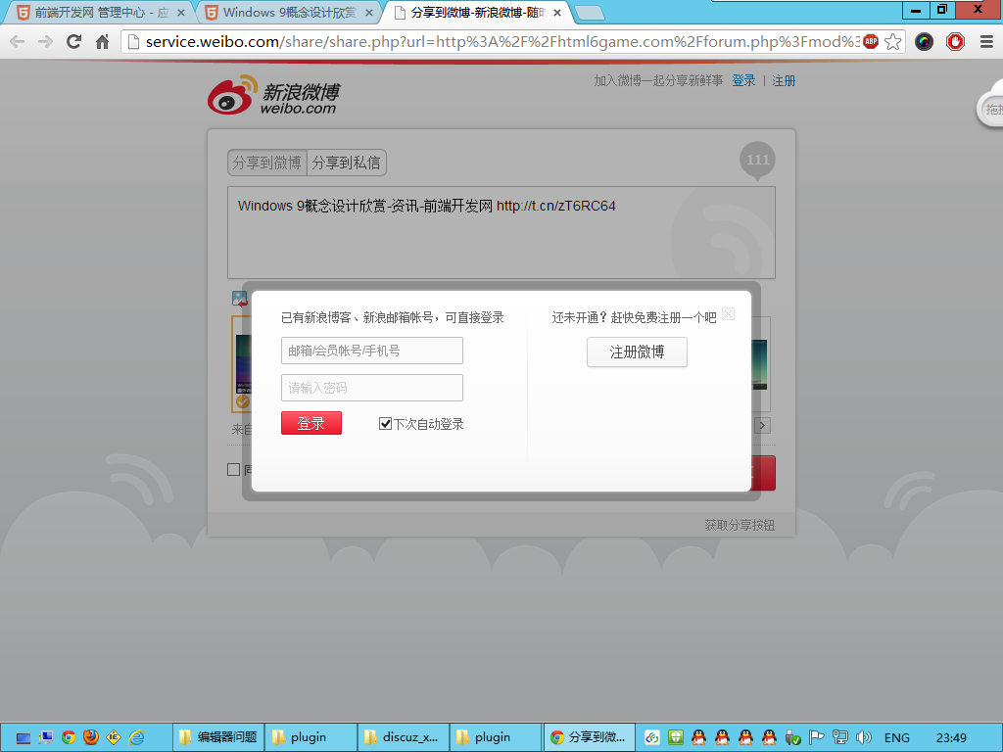
Task: Click the 注册 link at the page top
Action: pyautogui.click(x=784, y=80)
